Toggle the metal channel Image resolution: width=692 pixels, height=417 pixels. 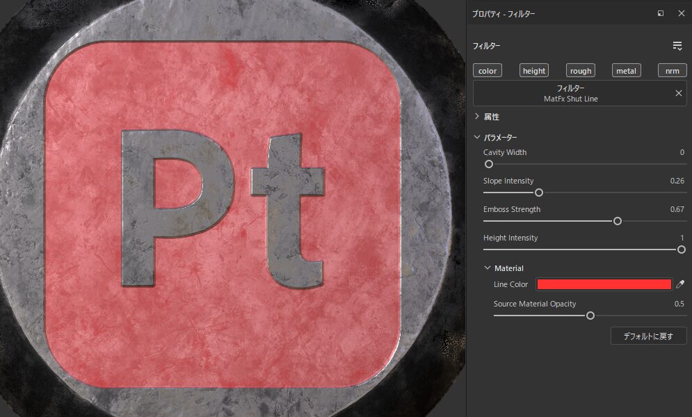(x=626, y=70)
